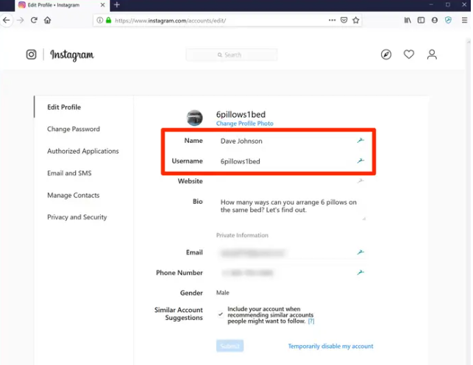473x365 pixels.
Task: Open a new browser tab
Action: pos(117,5)
